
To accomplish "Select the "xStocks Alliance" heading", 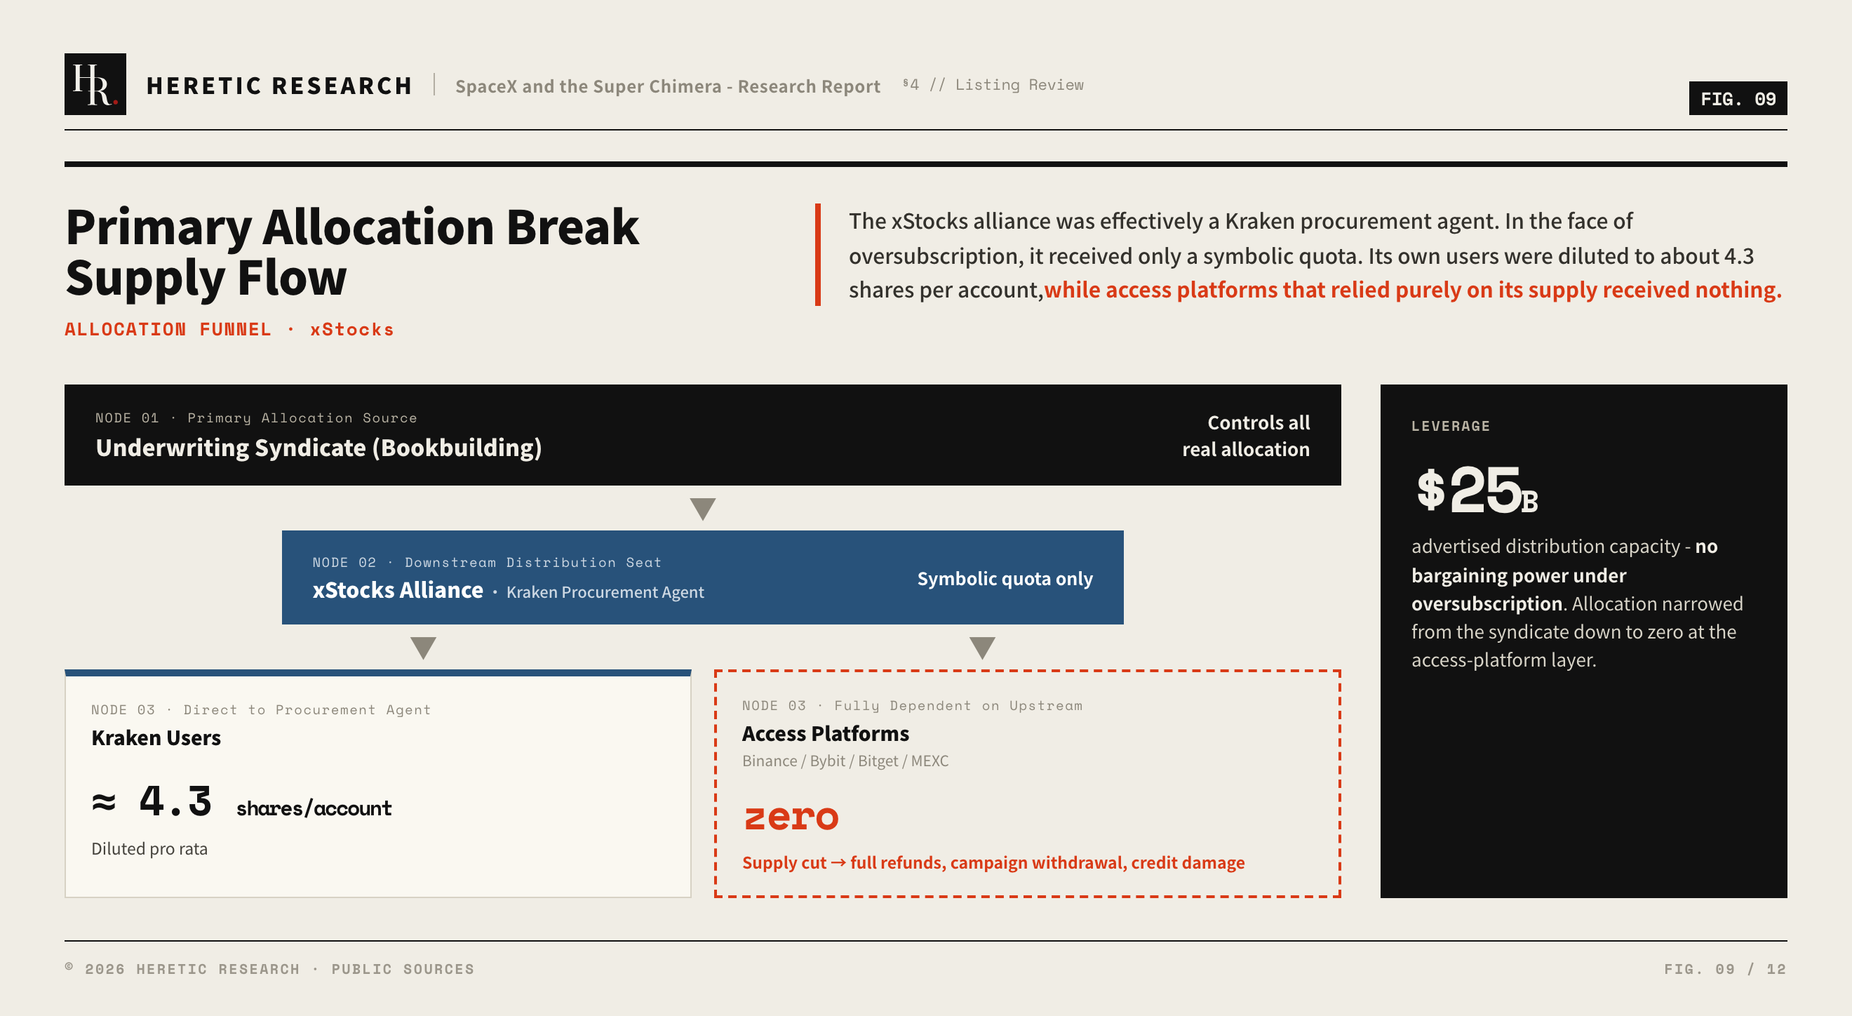I will [398, 590].
